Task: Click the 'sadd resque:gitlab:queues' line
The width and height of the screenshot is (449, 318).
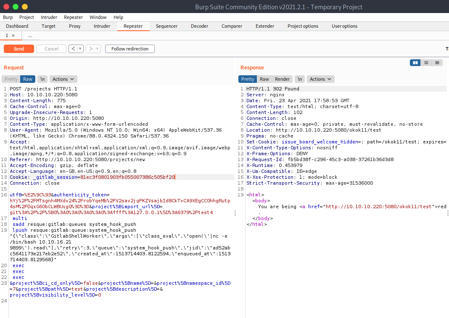Action: (x=74, y=224)
